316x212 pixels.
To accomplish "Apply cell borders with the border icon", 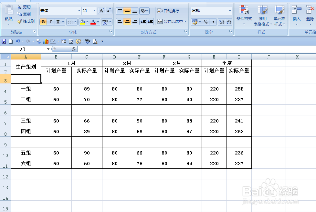I will 70,22.
